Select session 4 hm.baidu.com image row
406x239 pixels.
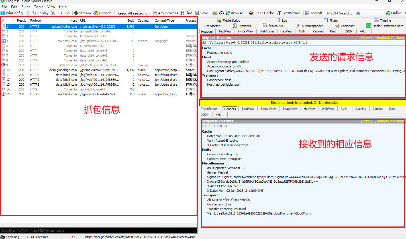pos(98,41)
